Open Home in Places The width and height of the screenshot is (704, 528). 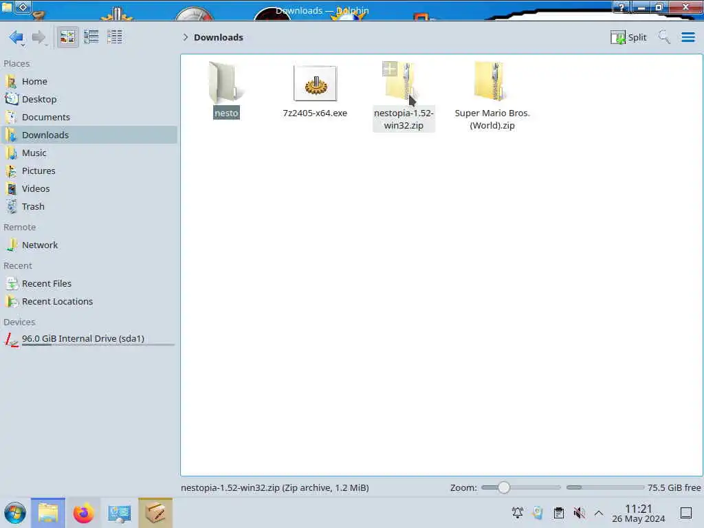[x=89, y=81]
